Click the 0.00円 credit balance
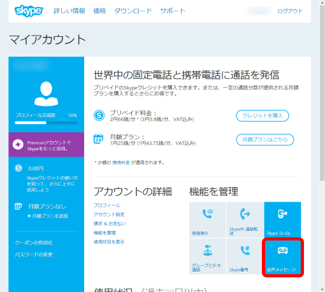The width and height of the screenshot is (325, 292). pyautogui.click(x=36, y=169)
